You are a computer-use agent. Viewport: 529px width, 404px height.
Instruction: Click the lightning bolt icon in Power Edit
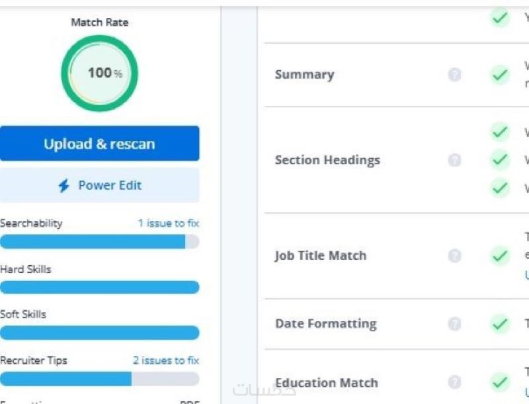[x=63, y=186]
